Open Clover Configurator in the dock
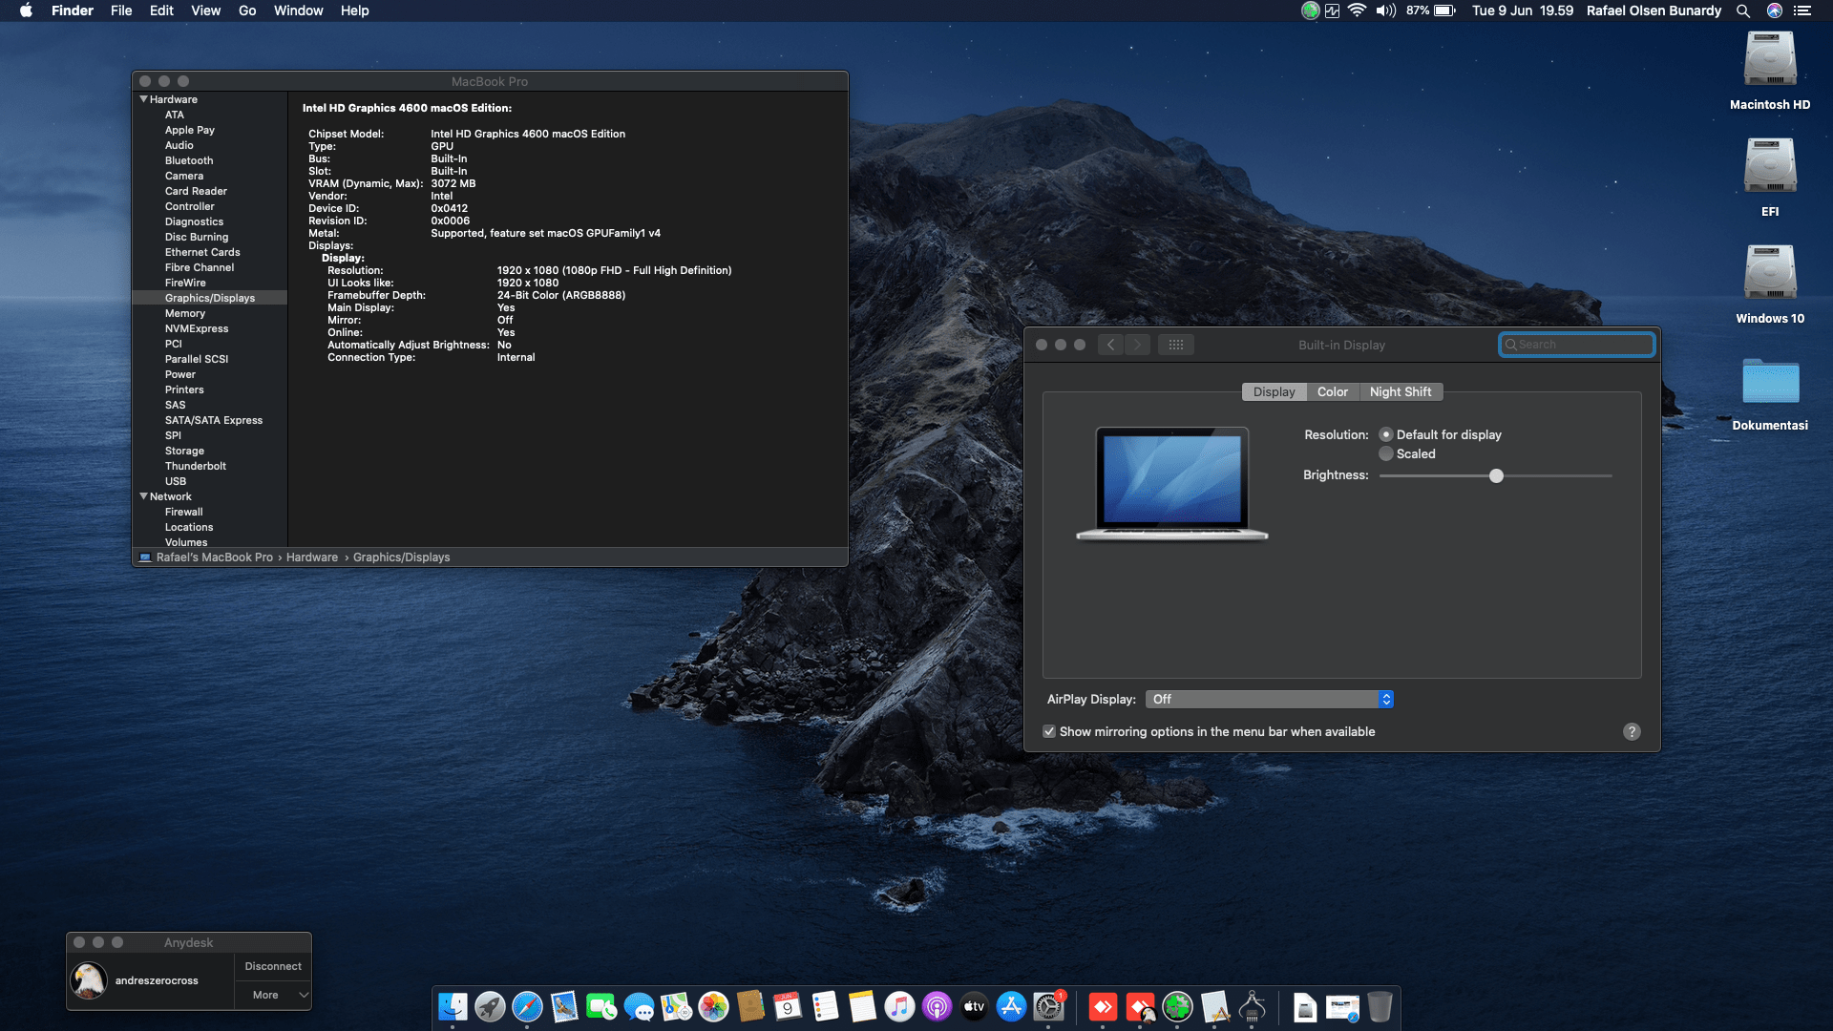 pos(1177,1006)
